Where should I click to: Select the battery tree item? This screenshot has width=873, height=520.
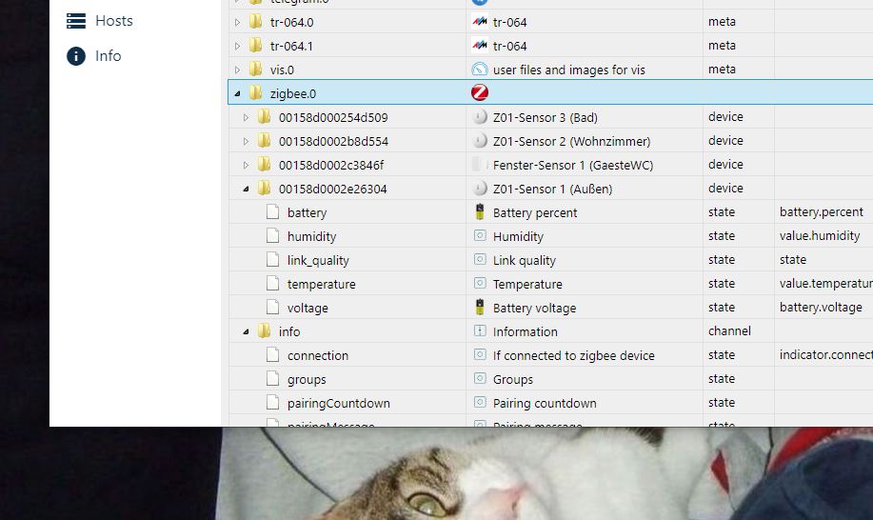click(307, 212)
